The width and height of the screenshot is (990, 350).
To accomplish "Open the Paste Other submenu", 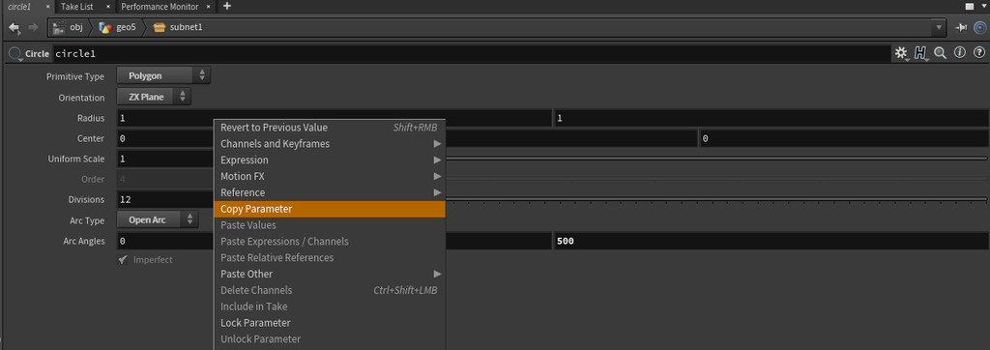I will click(x=330, y=275).
